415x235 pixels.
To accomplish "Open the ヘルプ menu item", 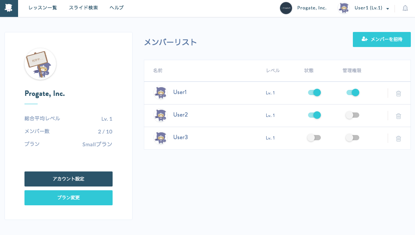I will point(116,8).
